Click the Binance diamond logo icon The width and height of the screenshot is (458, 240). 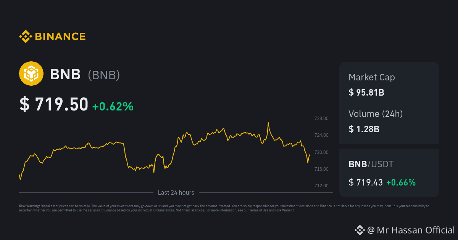(x=26, y=37)
